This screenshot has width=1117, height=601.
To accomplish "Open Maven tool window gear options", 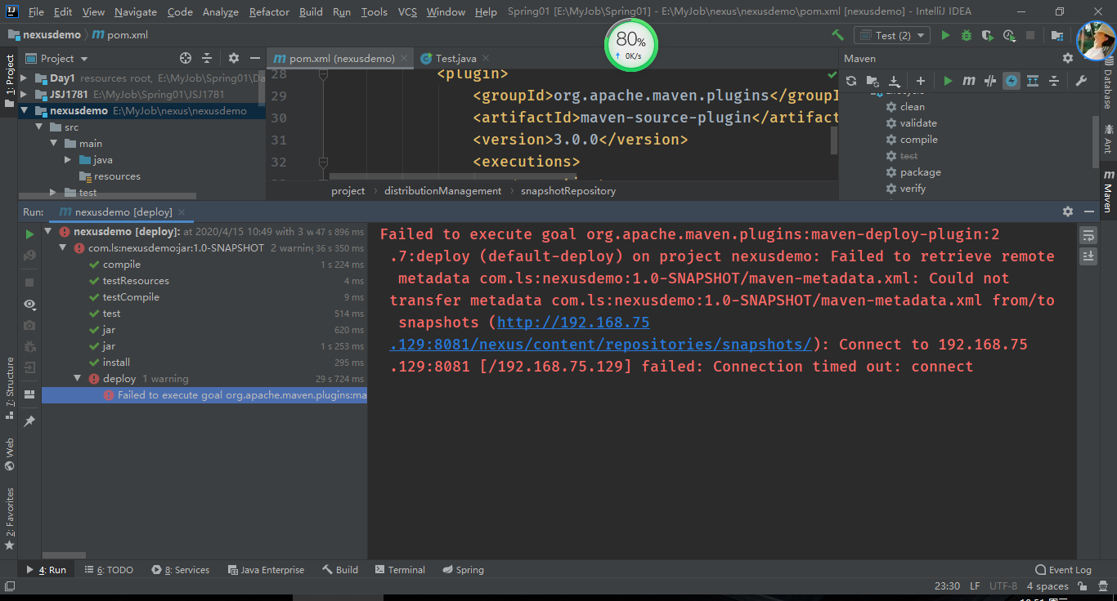I will tap(1068, 58).
